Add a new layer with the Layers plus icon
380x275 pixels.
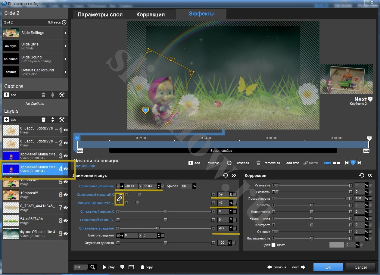(x=7, y=120)
